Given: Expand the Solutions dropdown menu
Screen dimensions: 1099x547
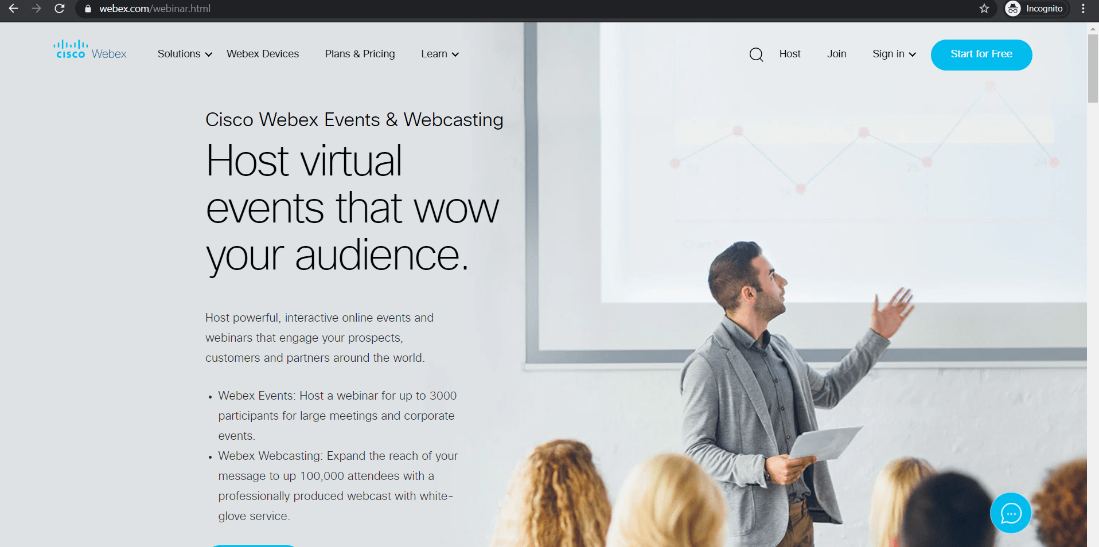Looking at the screenshot, I should click(185, 54).
